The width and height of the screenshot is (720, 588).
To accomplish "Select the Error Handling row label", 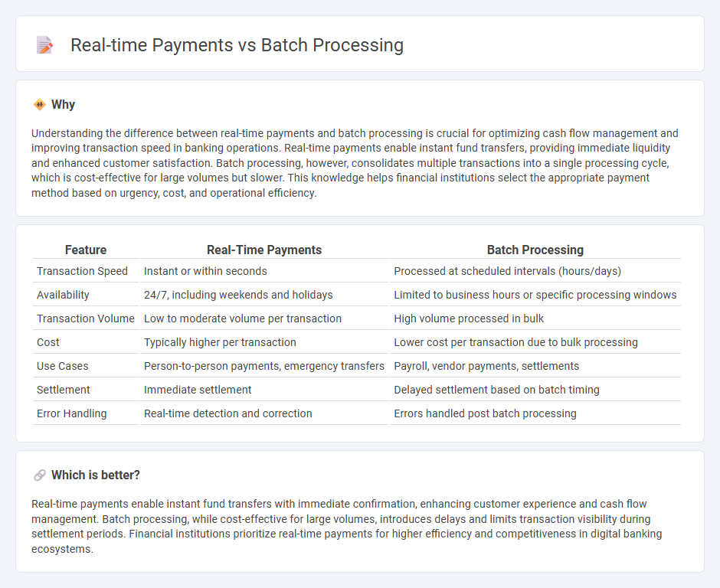I will (72, 413).
